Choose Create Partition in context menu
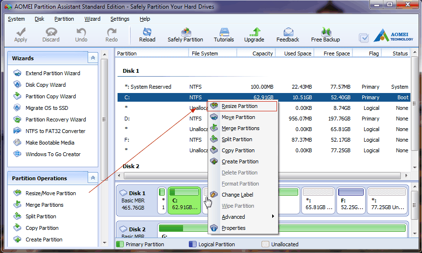422x253 pixels. pyautogui.click(x=244, y=161)
